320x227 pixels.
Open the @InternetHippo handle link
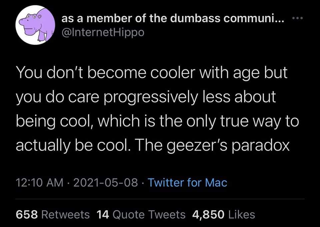[x=103, y=32]
